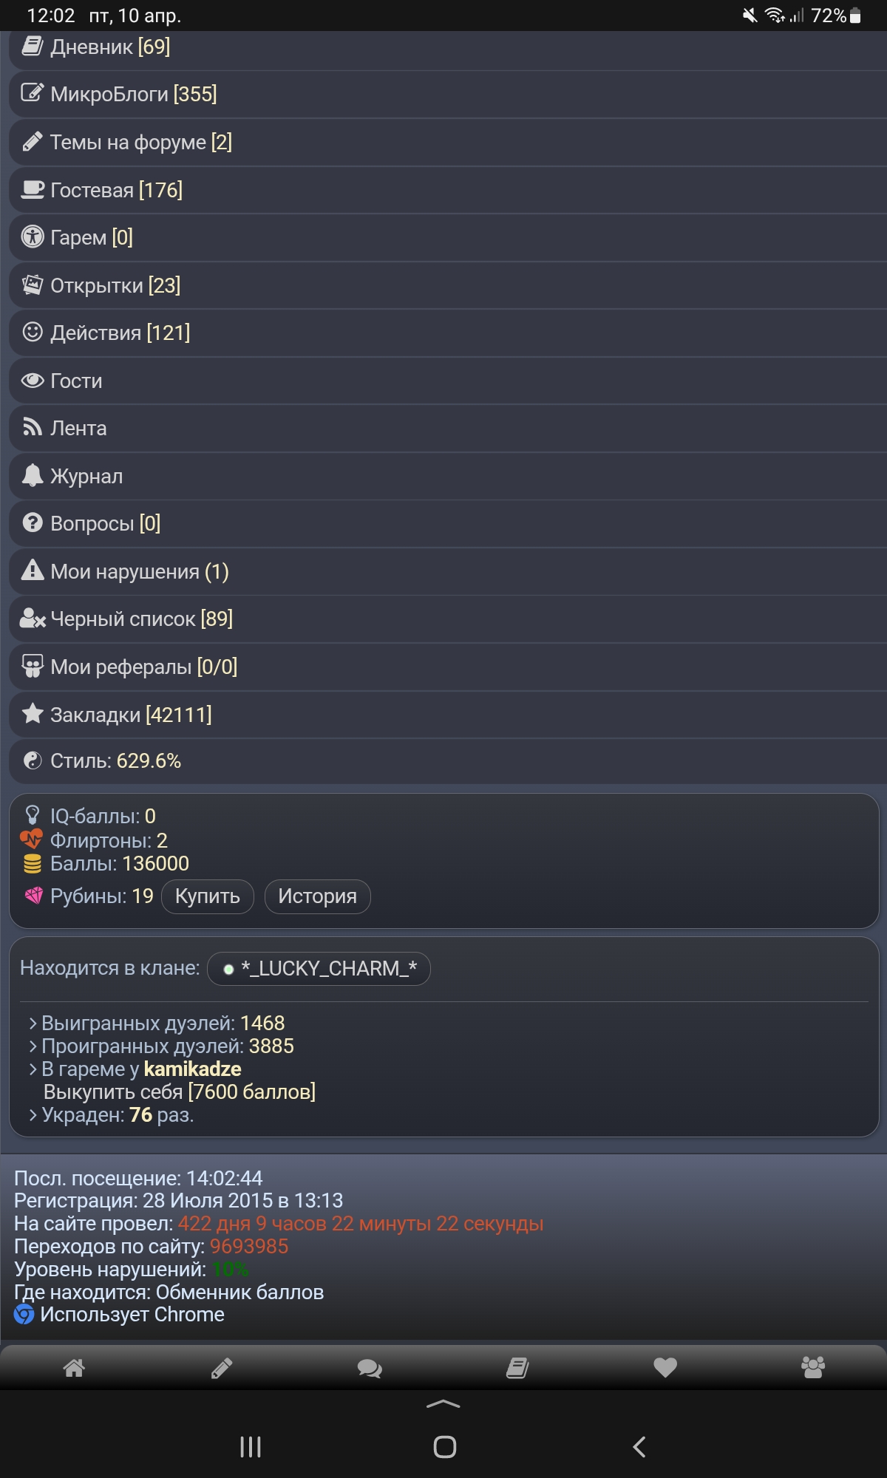Tap the star icon beside Закладки
Screen dimensions: 887x1478
coord(33,714)
